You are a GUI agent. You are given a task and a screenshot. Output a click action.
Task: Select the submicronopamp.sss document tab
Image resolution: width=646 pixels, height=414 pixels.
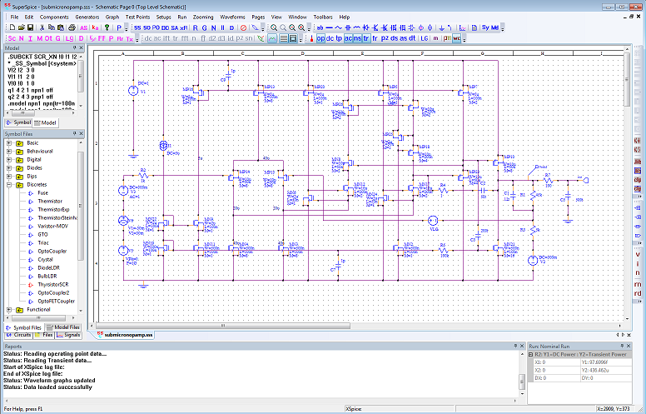click(x=128, y=335)
